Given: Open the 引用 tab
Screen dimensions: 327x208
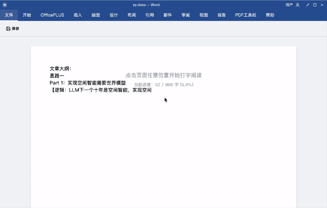Looking at the screenshot, I should (x=150, y=15).
